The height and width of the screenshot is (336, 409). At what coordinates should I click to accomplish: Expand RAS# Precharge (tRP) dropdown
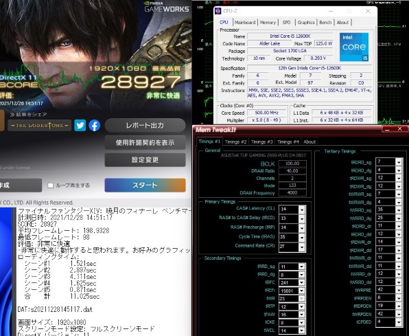tap(302, 228)
